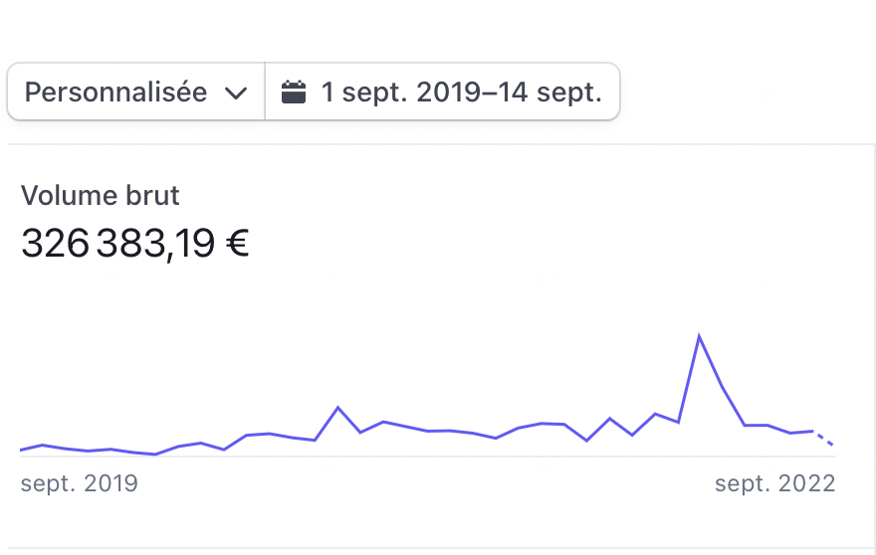
Task: Click the Volume brut heading
Action: [100, 195]
